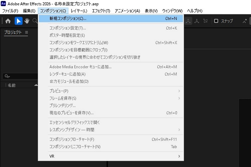The width and height of the screenshot is (251, 167).
Task: Choose 新規コンポジション(C)... menu entry
Action: [x=111, y=19]
